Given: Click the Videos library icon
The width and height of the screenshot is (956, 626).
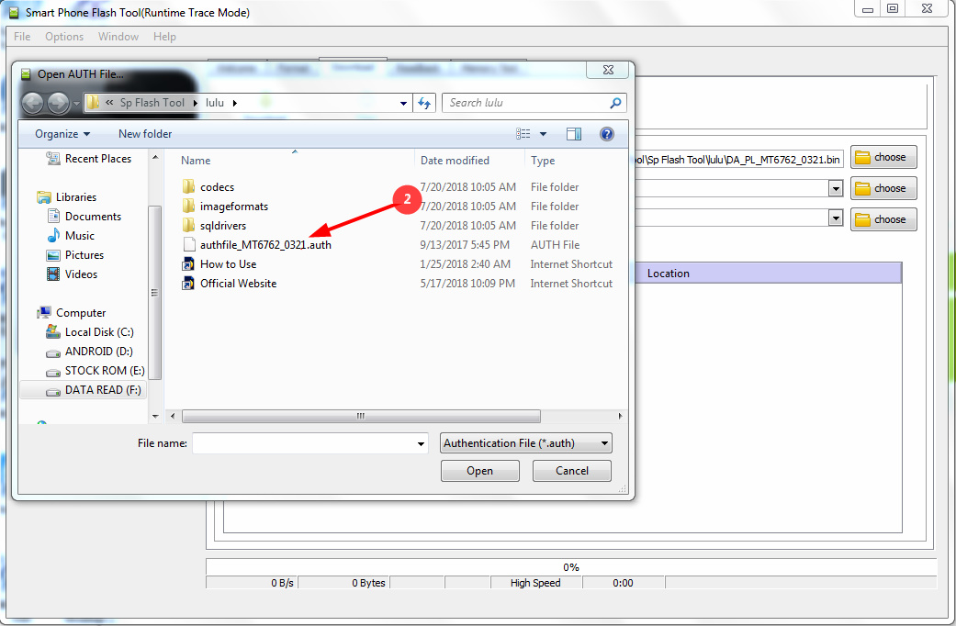Looking at the screenshot, I should 53,274.
